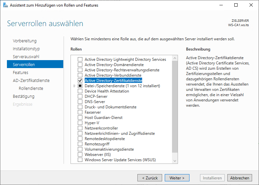Viewport: 259px width, 185px height.
Task: Enable Device Health Attestation checkbox
Action: [x=80, y=91]
